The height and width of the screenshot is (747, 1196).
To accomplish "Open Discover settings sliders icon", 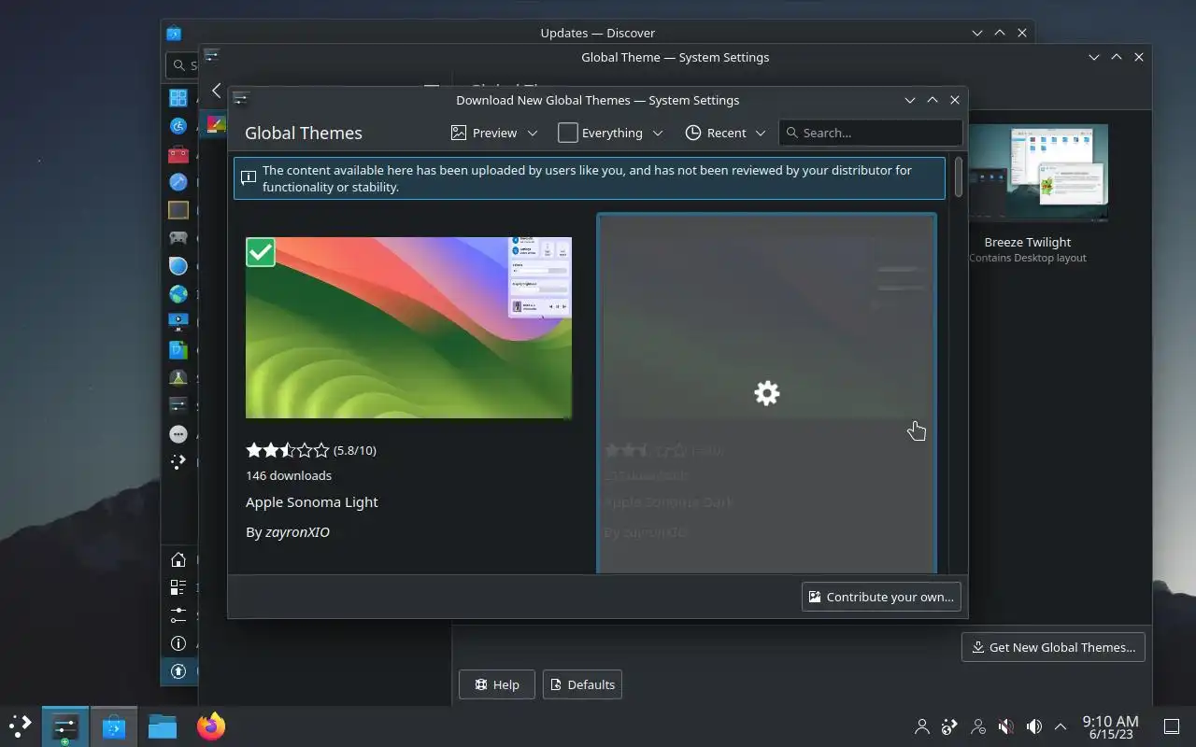I will point(178,615).
